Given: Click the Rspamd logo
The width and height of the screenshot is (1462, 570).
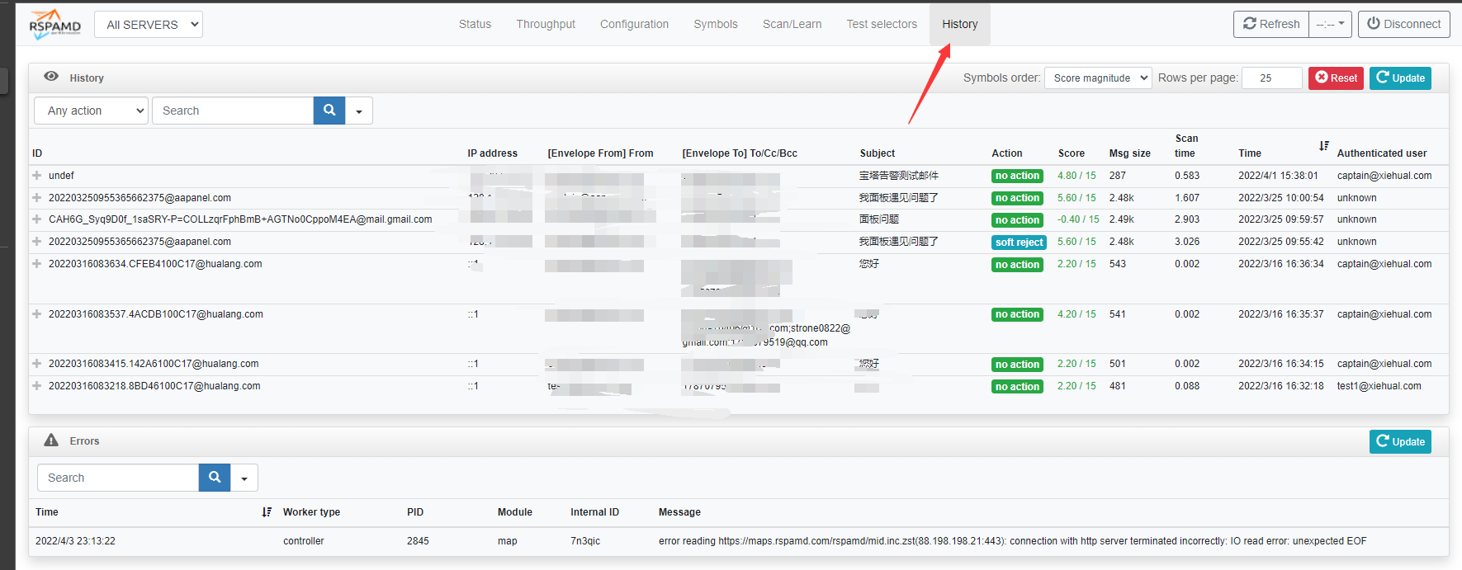Looking at the screenshot, I should coord(55,24).
